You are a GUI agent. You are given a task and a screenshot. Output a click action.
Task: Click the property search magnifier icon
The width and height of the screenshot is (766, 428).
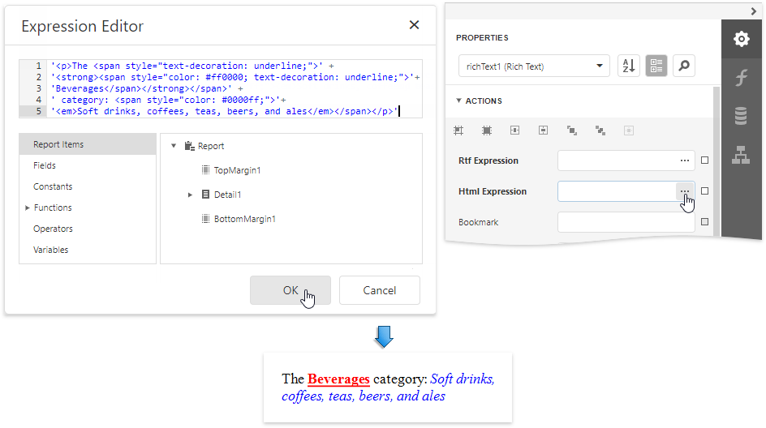point(684,66)
